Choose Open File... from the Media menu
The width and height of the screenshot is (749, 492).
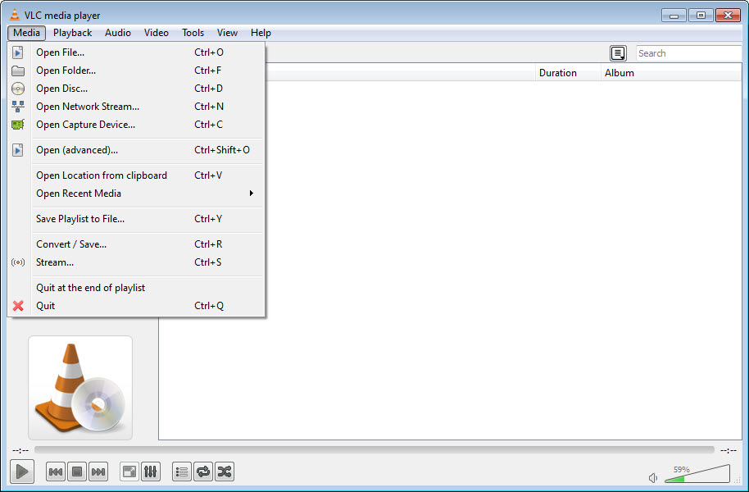click(x=136, y=52)
